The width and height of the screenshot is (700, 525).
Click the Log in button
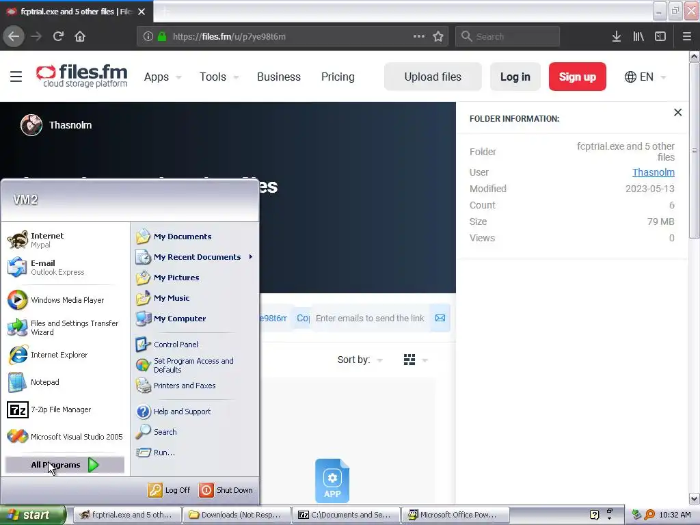(515, 77)
